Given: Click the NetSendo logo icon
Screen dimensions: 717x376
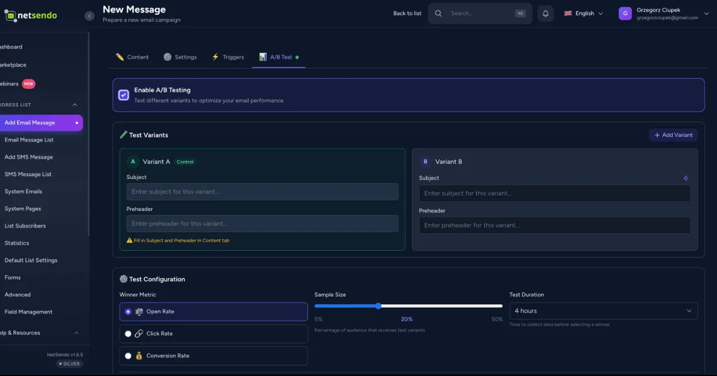Looking at the screenshot, I should point(10,16).
